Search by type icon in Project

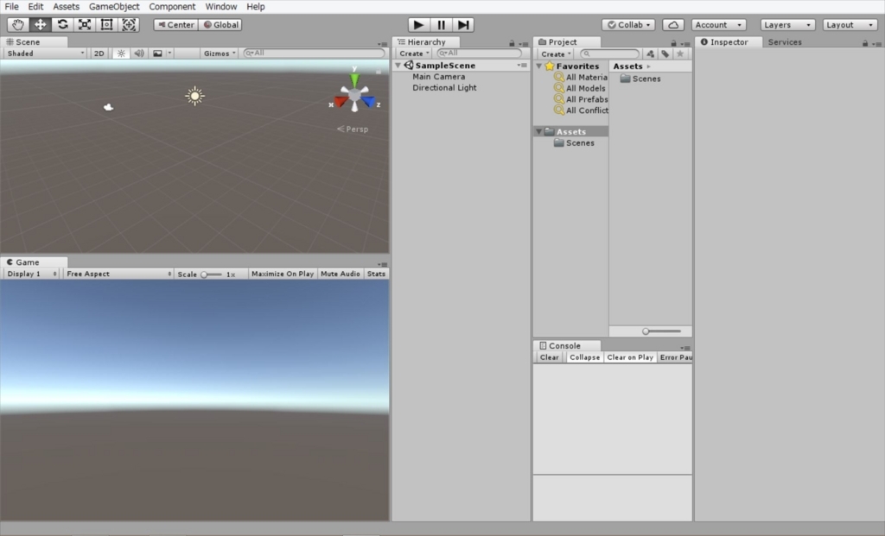pyautogui.click(x=650, y=54)
